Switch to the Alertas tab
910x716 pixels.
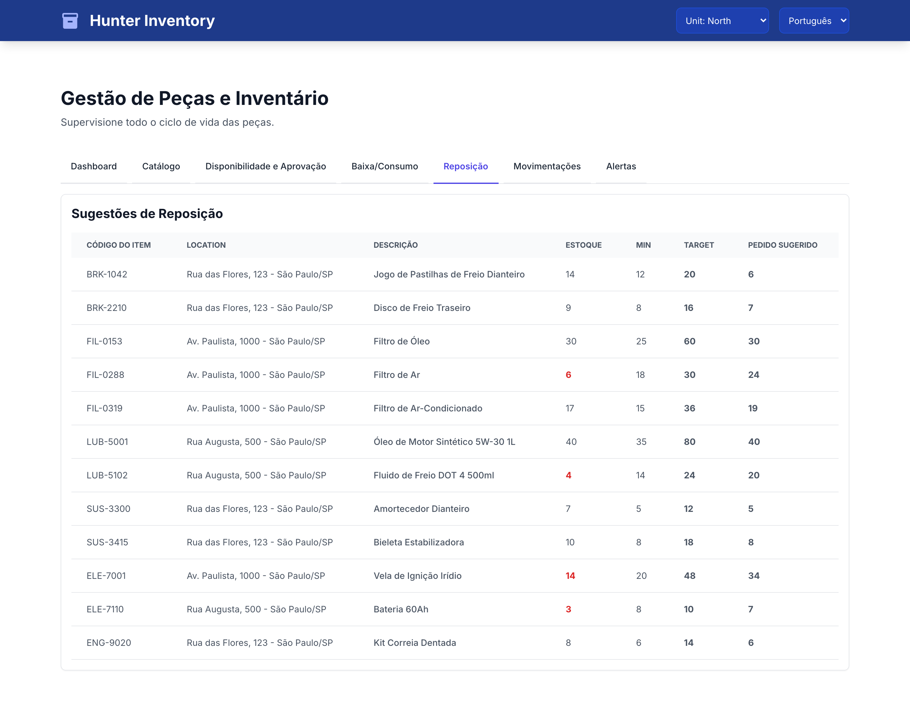tap(621, 167)
